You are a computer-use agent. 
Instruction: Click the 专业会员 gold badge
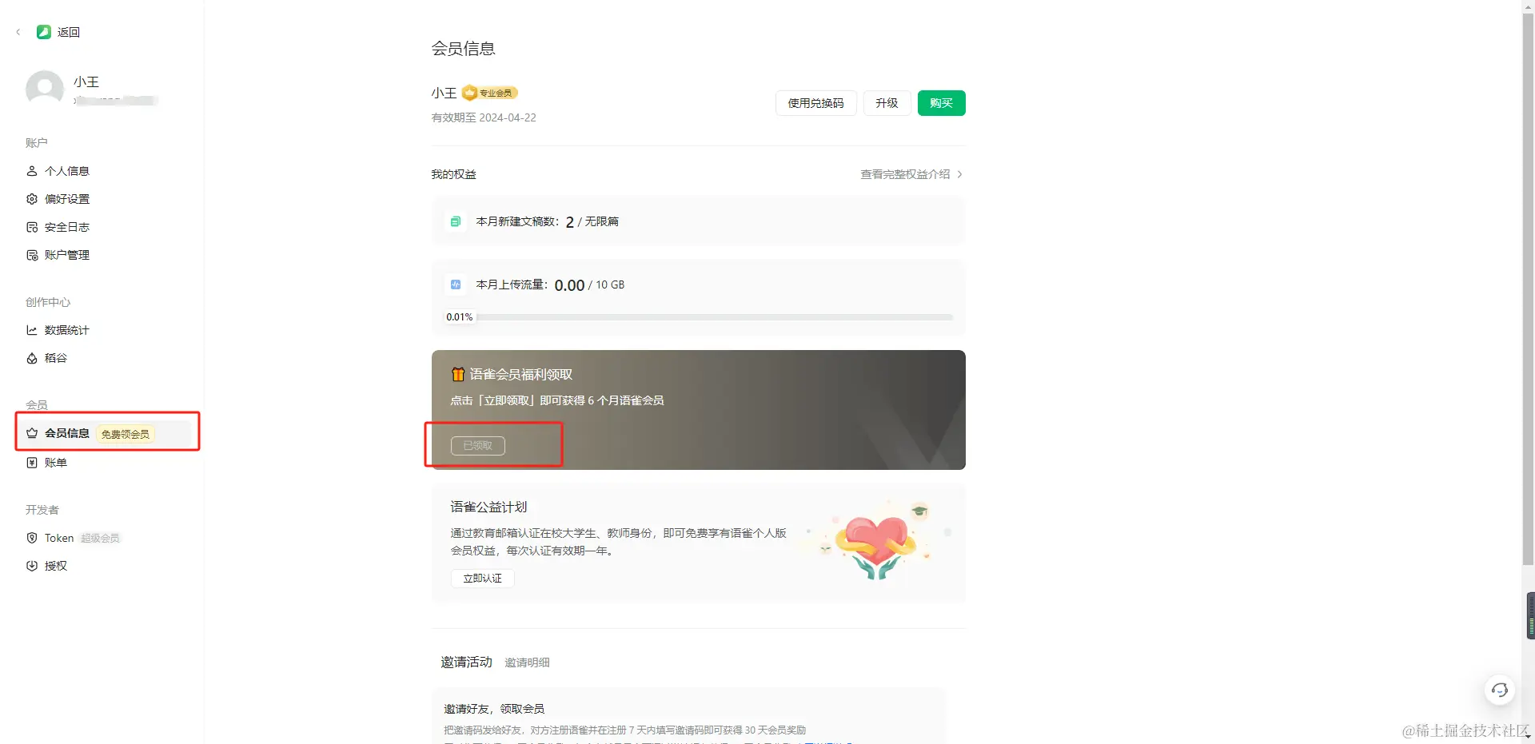[490, 93]
